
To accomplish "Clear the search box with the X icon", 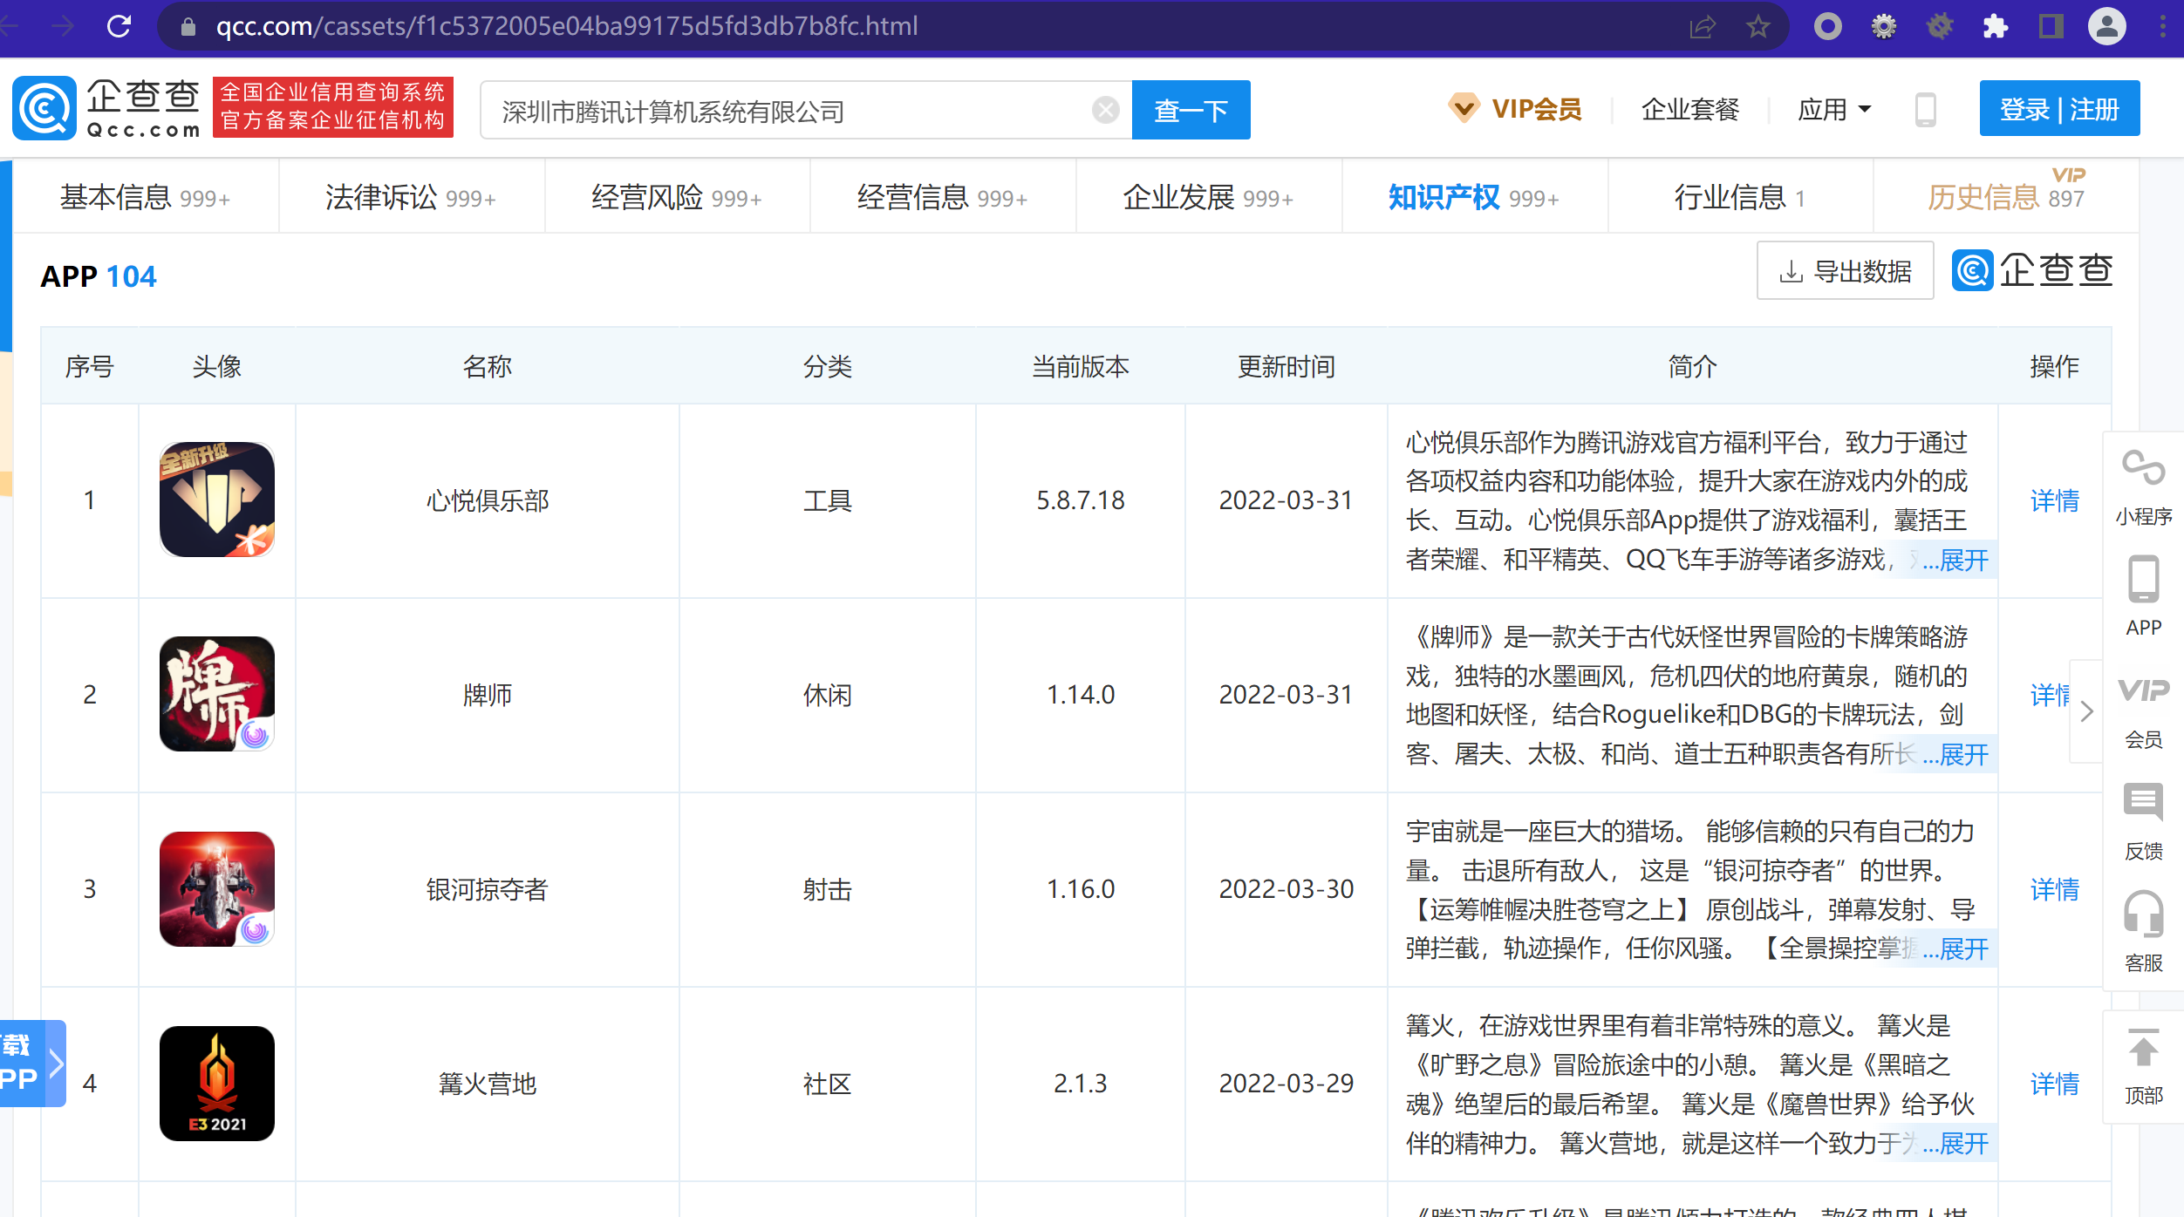I will tap(1106, 110).
